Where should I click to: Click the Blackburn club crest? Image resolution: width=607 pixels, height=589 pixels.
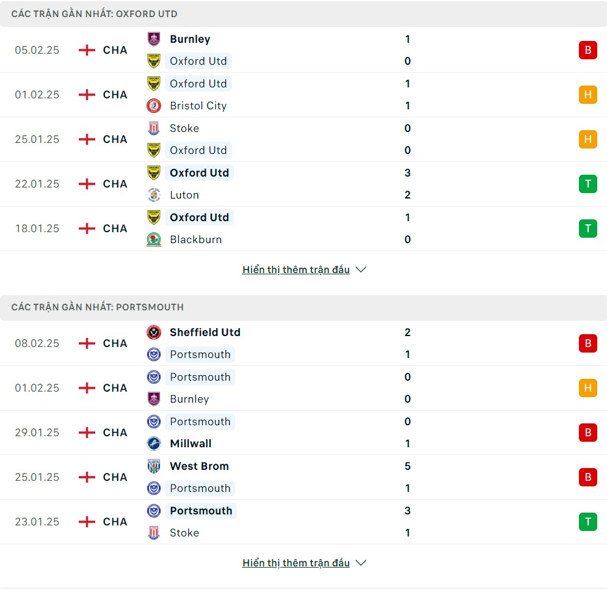pyautogui.click(x=154, y=240)
